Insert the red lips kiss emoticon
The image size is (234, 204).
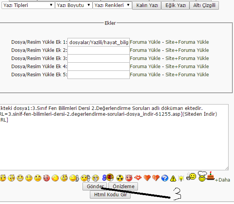coord(138,178)
